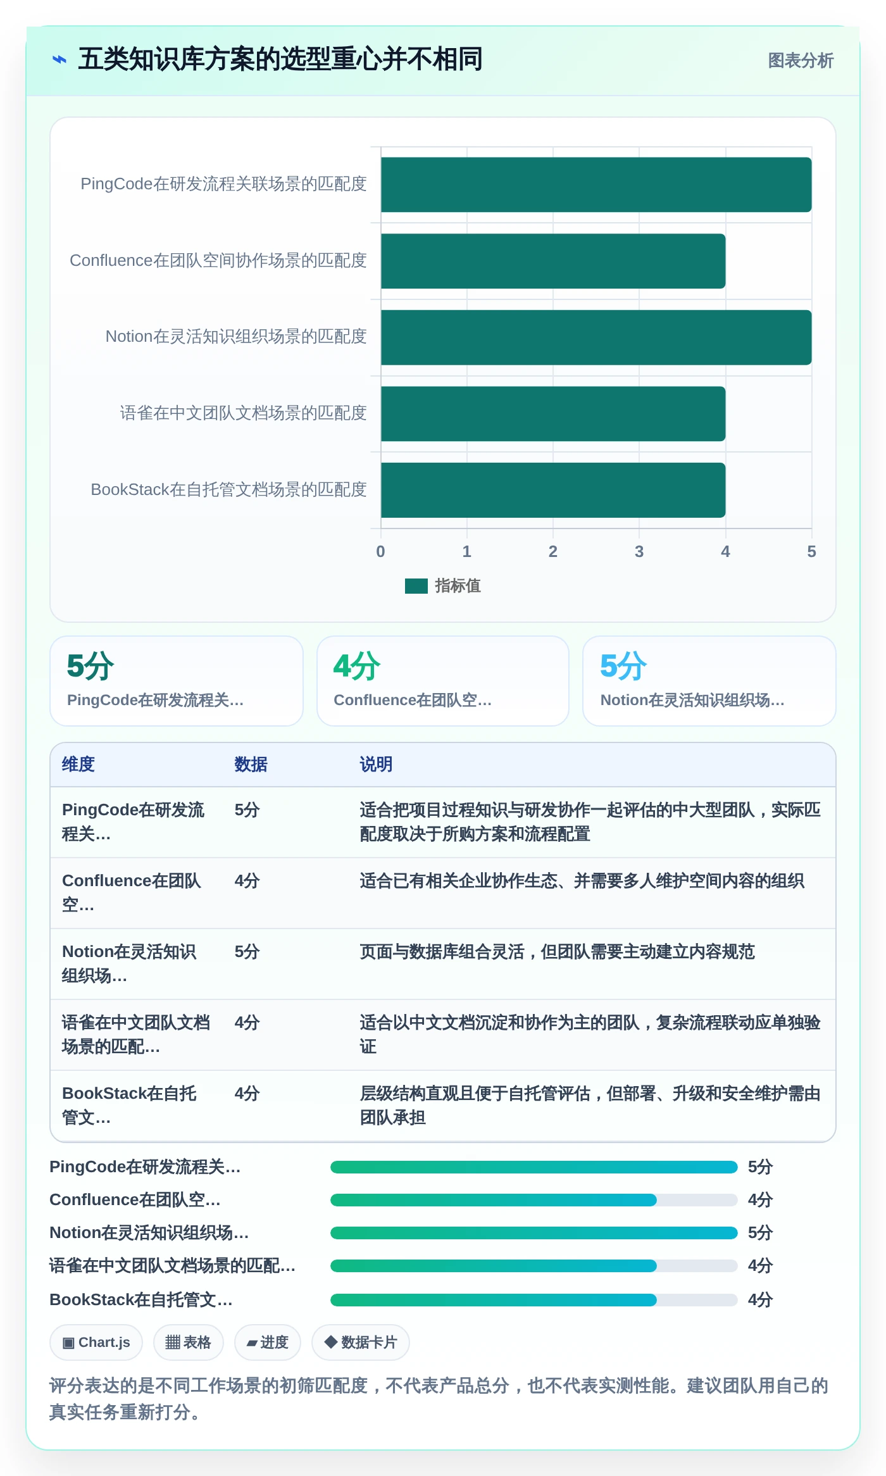The image size is (886, 1476).
Task: Select the Chart.js tag
Action: coord(96,1342)
